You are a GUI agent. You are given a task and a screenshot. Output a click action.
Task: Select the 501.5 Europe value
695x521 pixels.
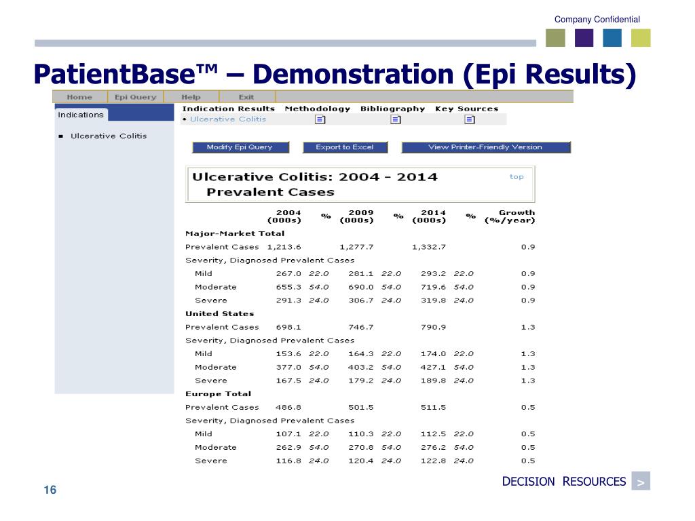point(361,408)
